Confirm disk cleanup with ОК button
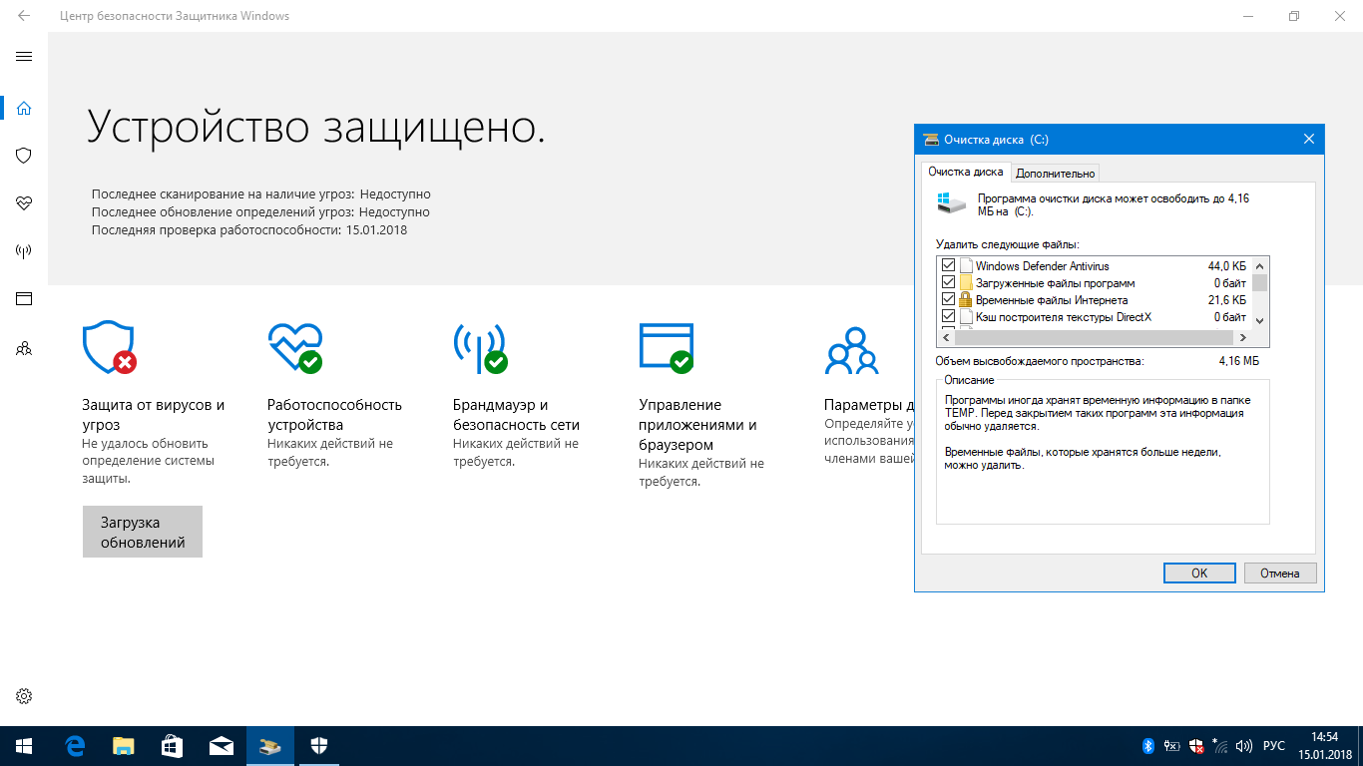The width and height of the screenshot is (1363, 766). [x=1199, y=574]
